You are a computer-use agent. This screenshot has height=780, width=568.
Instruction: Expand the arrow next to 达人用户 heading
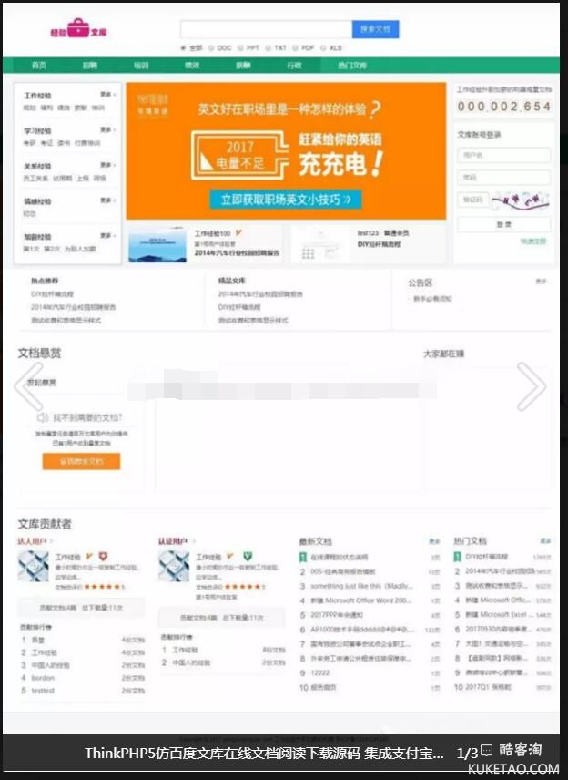[x=51, y=541]
